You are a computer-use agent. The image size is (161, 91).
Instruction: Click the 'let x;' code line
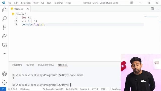pos(26,17)
